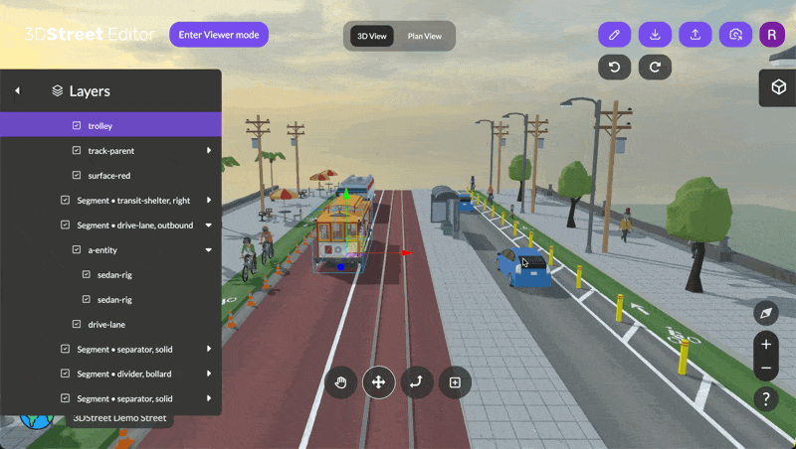Expand the track-parent layer
This screenshot has height=449, width=796.
(209, 151)
